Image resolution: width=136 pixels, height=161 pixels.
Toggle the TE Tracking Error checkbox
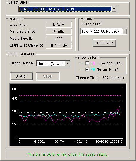click(x=87, y=63)
